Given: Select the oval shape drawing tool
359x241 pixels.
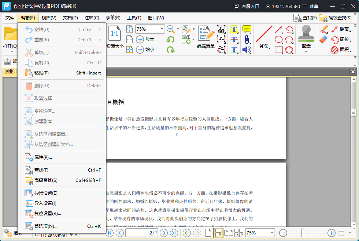Looking at the screenshot, I should [279, 39].
